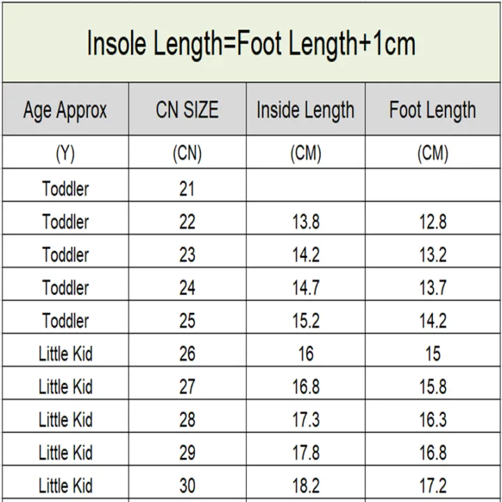Click the Inside Length column header
The height and width of the screenshot is (502, 502).
305,109
